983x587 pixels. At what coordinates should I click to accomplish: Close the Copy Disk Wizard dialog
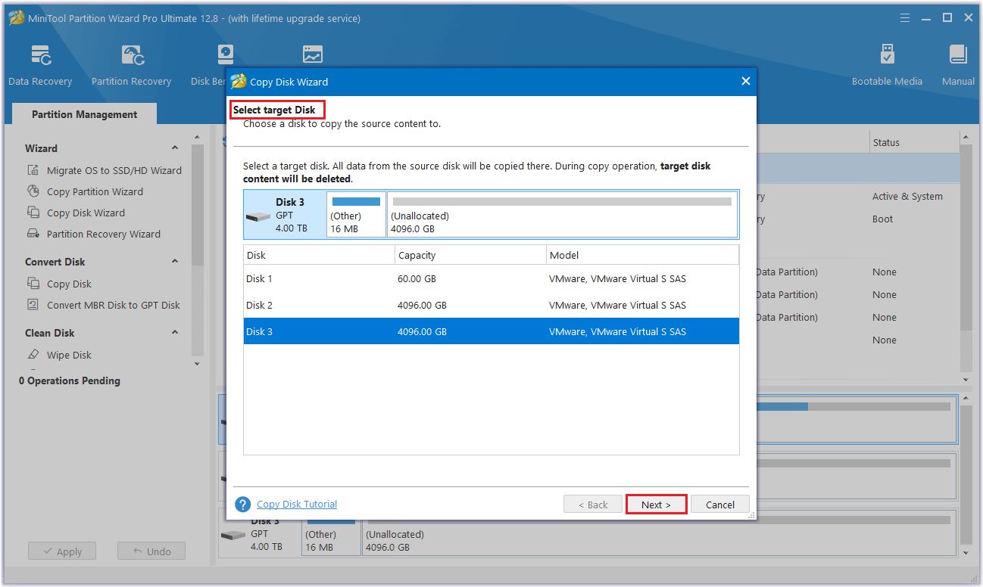pos(745,82)
